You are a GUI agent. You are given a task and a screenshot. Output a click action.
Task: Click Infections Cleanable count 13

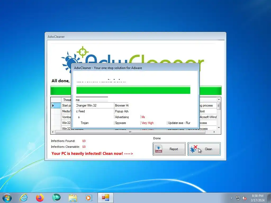tap(84, 147)
